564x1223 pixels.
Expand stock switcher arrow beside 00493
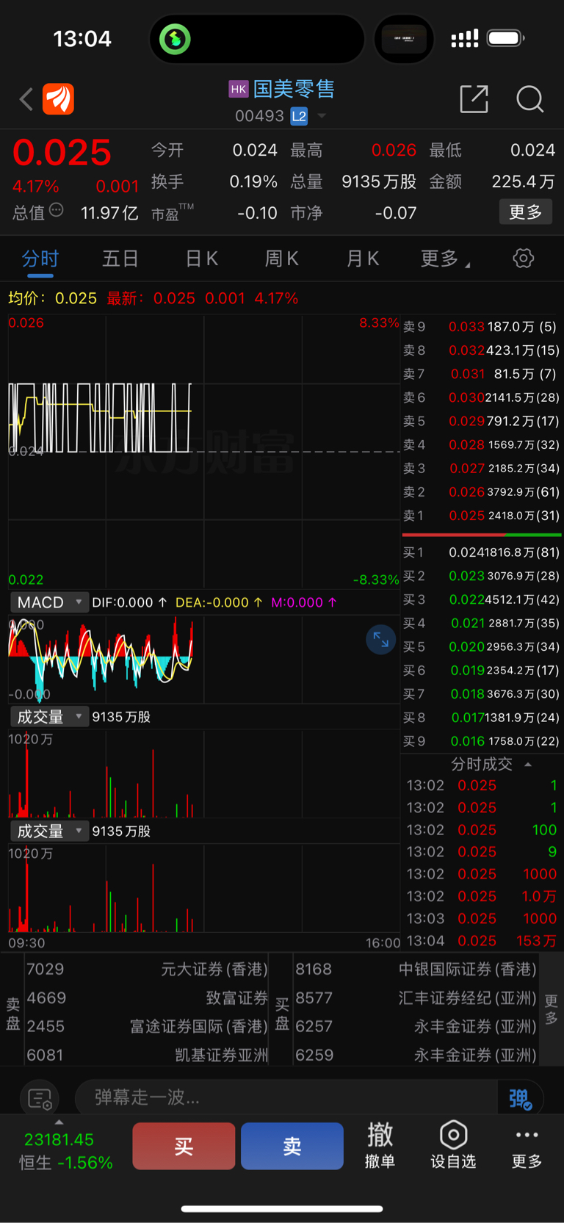coord(322,116)
